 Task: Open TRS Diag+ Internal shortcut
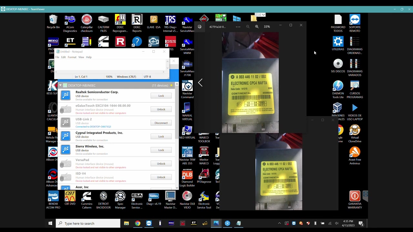[x=170, y=24]
